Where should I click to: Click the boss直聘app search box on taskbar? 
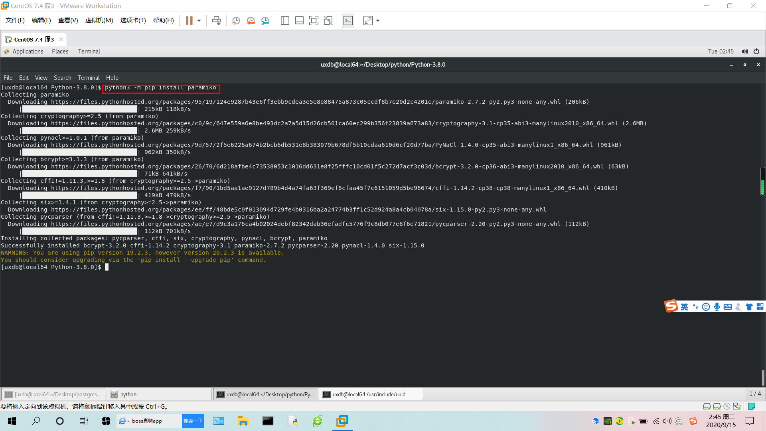pos(150,421)
